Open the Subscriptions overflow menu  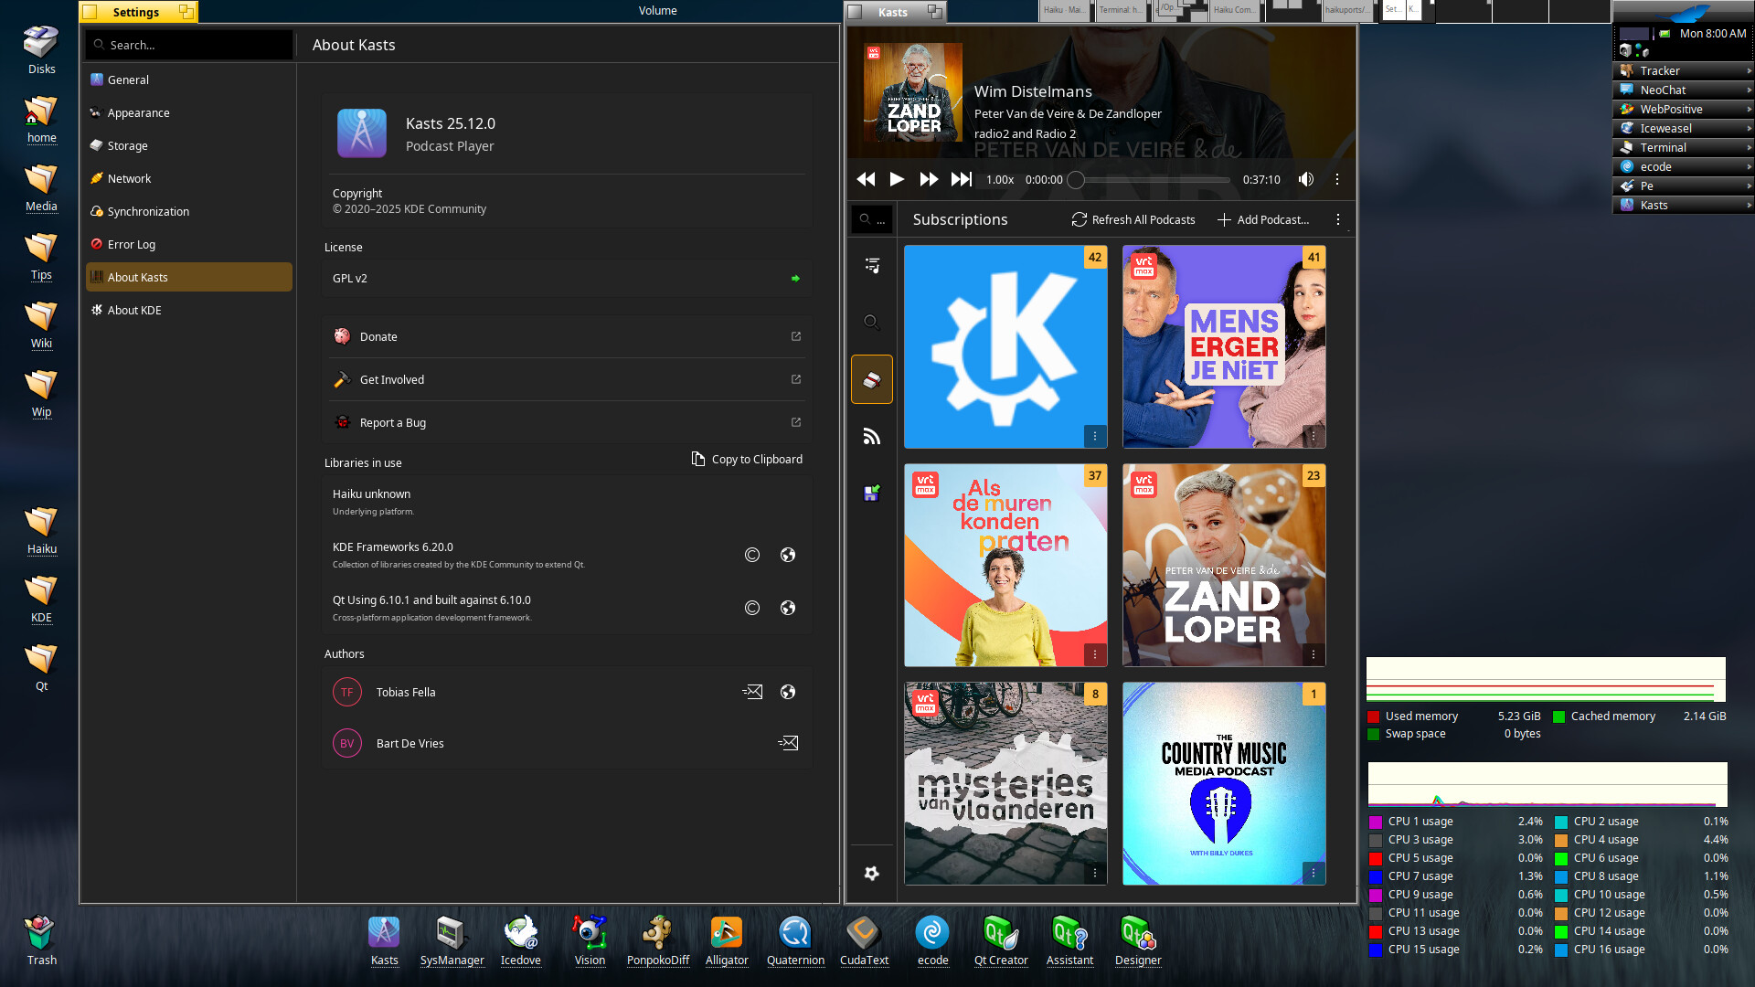(x=1337, y=219)
